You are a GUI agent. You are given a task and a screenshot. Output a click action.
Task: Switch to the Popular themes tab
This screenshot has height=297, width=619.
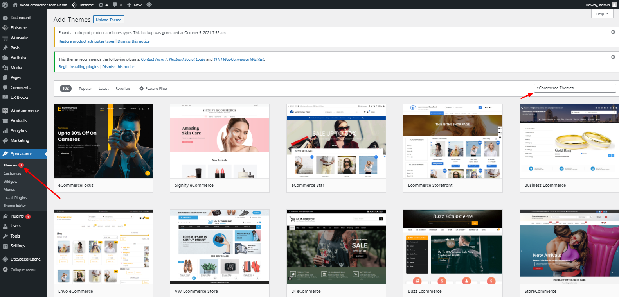(x=85, y=89)
